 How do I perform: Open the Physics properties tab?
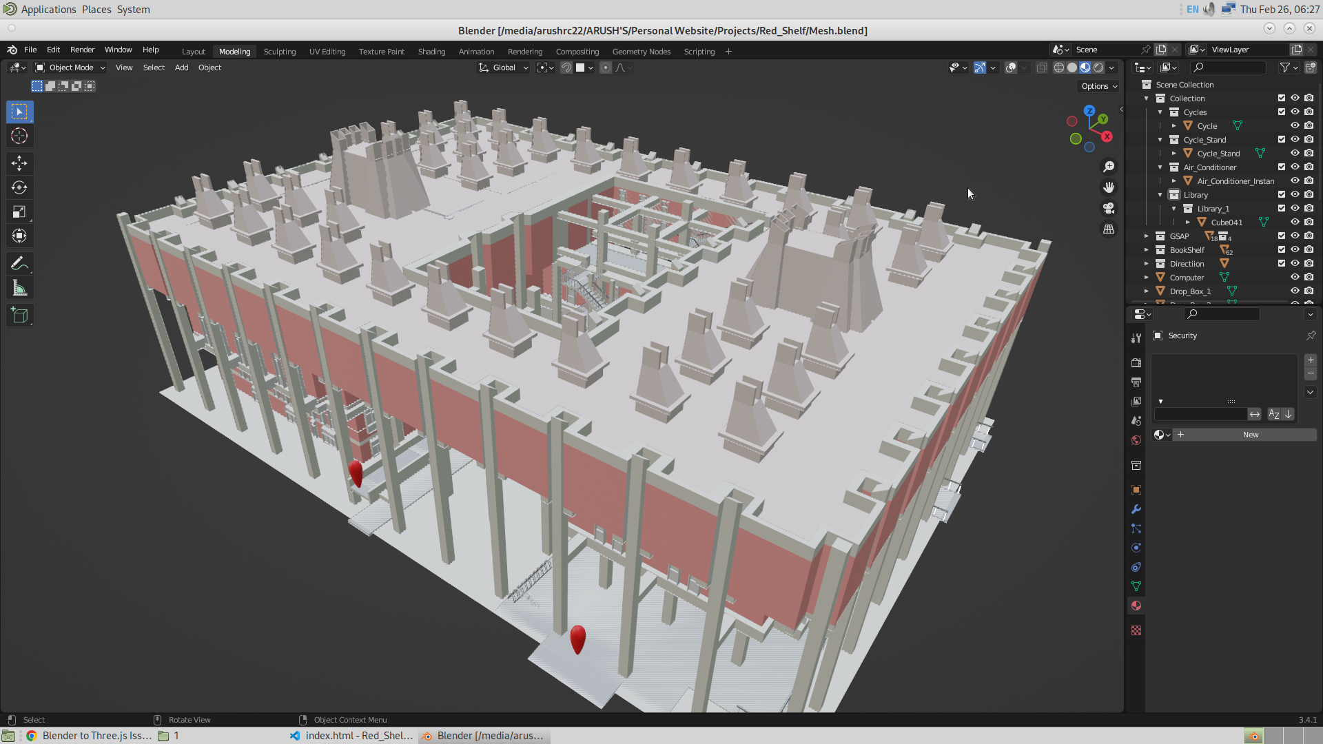coord(1136,548)
